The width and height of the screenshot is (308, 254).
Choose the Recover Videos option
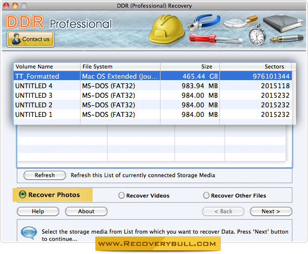[121, 196]
